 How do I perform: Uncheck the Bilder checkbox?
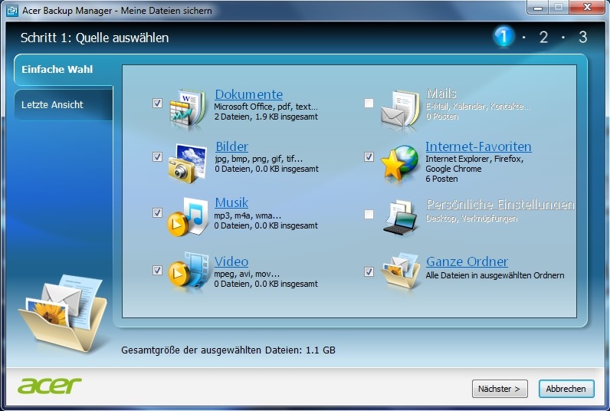(x=157, y=157)
